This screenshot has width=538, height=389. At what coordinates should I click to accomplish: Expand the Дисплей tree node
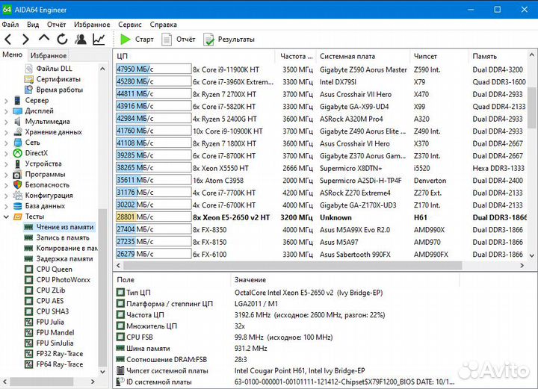point(6,111)
